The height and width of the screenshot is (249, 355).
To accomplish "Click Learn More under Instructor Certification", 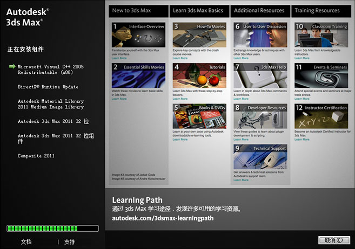I will click(302, 140).
